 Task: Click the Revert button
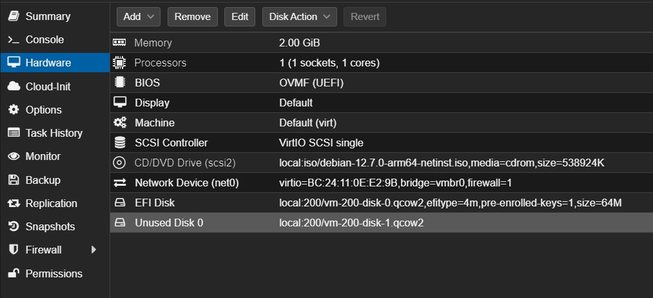365,17
